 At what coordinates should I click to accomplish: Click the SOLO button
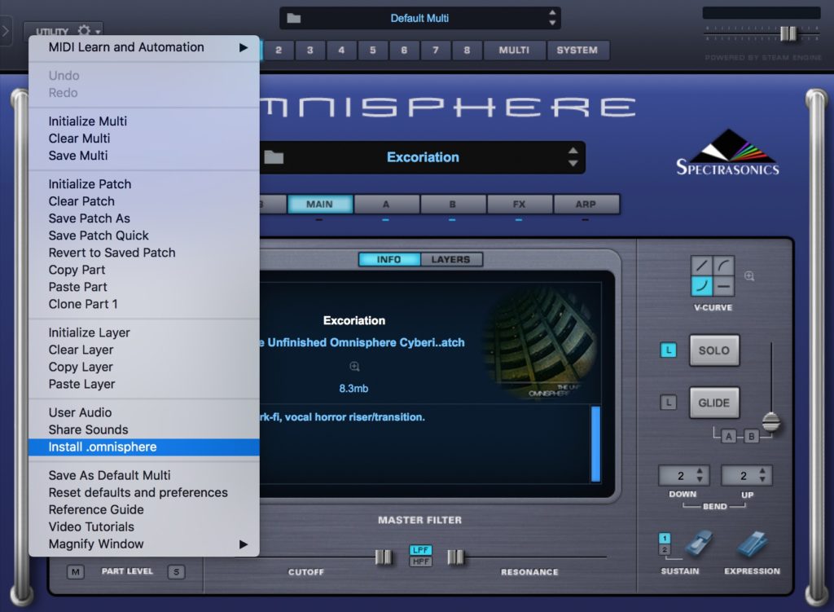click(713, 350)
